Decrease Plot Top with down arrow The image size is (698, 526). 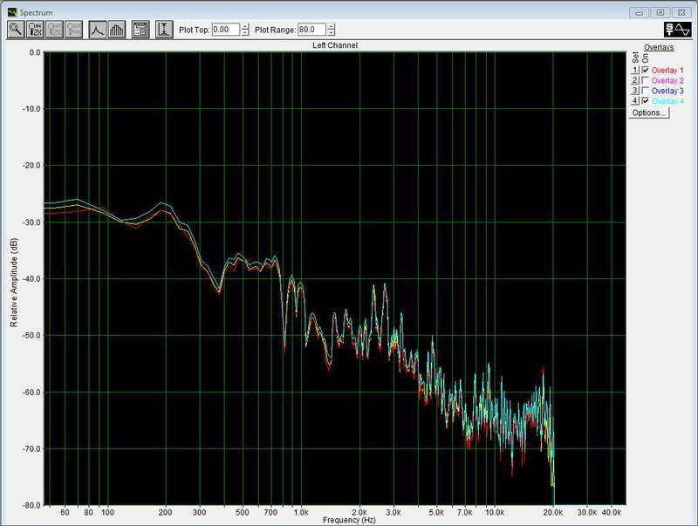(x=245, y=32)
